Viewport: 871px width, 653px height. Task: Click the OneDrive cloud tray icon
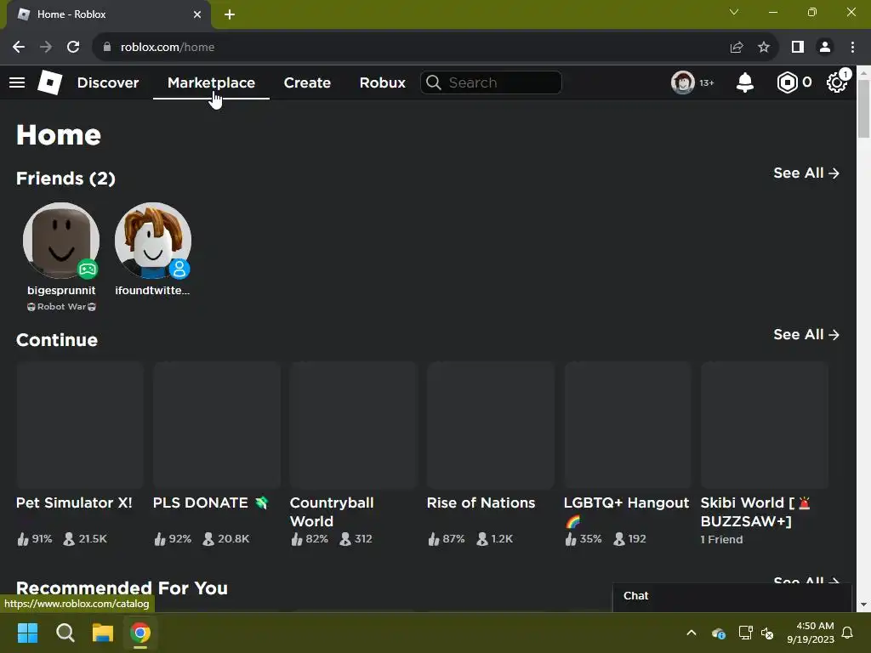[x=718, y=633]
